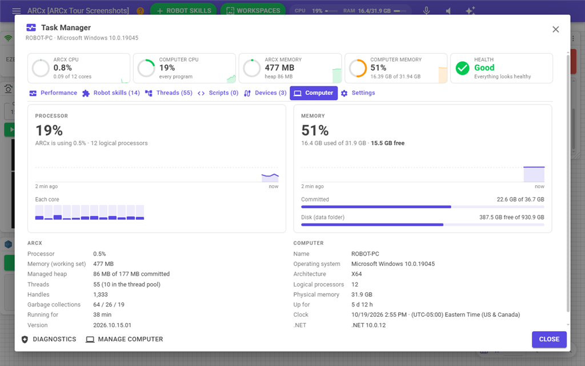The image size is (585, 366).
Task: Click the Disk (data folder) progress bar
Action: click(423, 224)
